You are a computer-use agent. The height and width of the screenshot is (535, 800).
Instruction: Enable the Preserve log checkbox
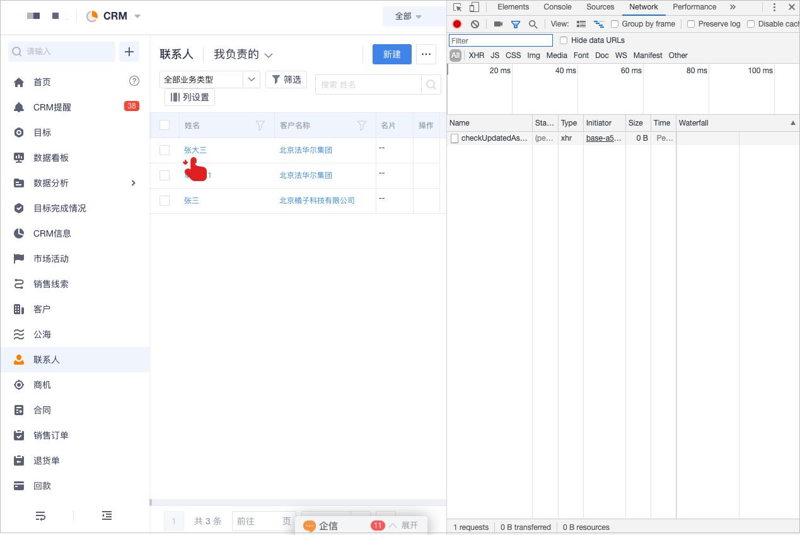691,24
